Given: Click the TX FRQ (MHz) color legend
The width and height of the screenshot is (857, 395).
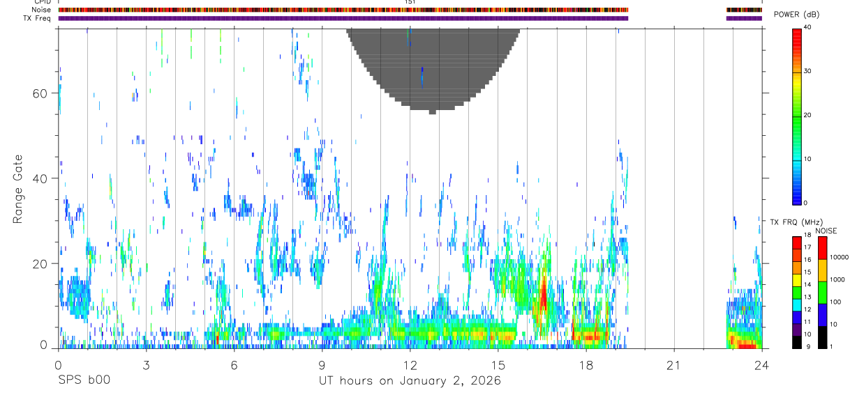Looking at the screenshot, I should coord(797,291).
